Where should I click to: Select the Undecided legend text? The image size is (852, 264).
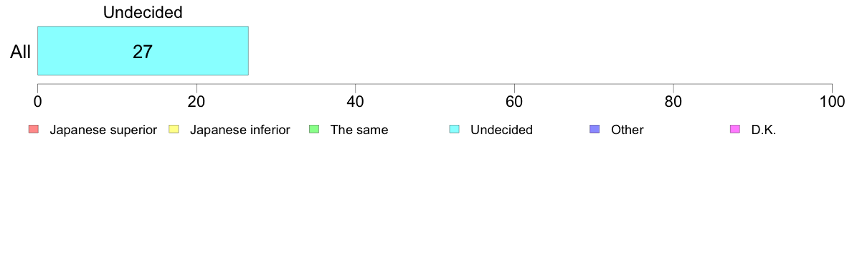coord(501,130)
